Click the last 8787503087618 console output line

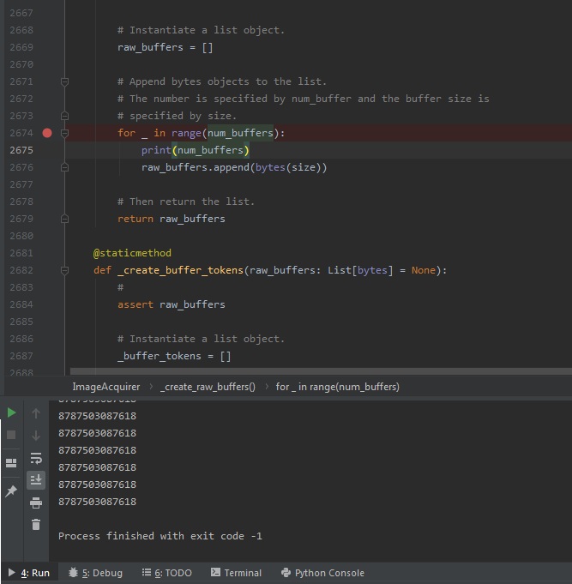tap(97, 502)
